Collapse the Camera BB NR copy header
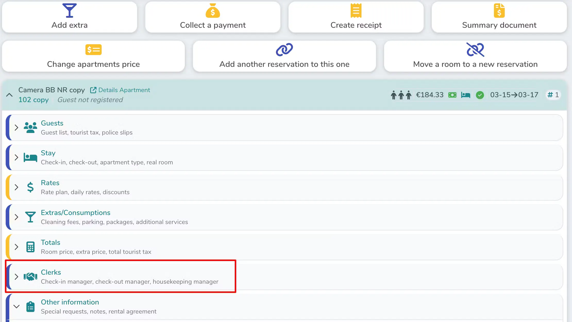Screen dimensions: 572x322 coord(9,95)
